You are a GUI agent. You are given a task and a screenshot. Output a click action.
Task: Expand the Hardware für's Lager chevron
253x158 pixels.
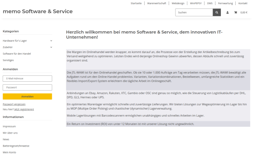pyautogui.click(x=51, y=41)
